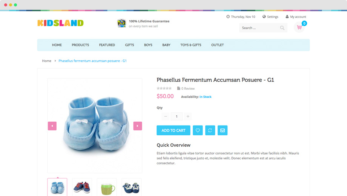Increase quantity with the plus button

click(188, 116)
